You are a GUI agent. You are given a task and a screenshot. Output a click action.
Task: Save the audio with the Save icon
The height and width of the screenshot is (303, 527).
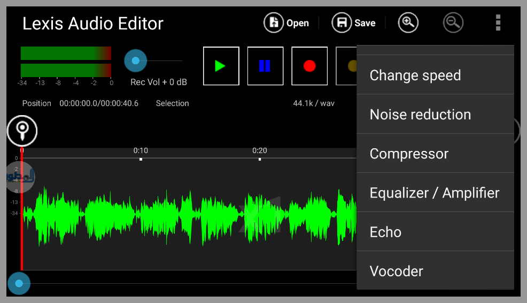tap(342, 22)
